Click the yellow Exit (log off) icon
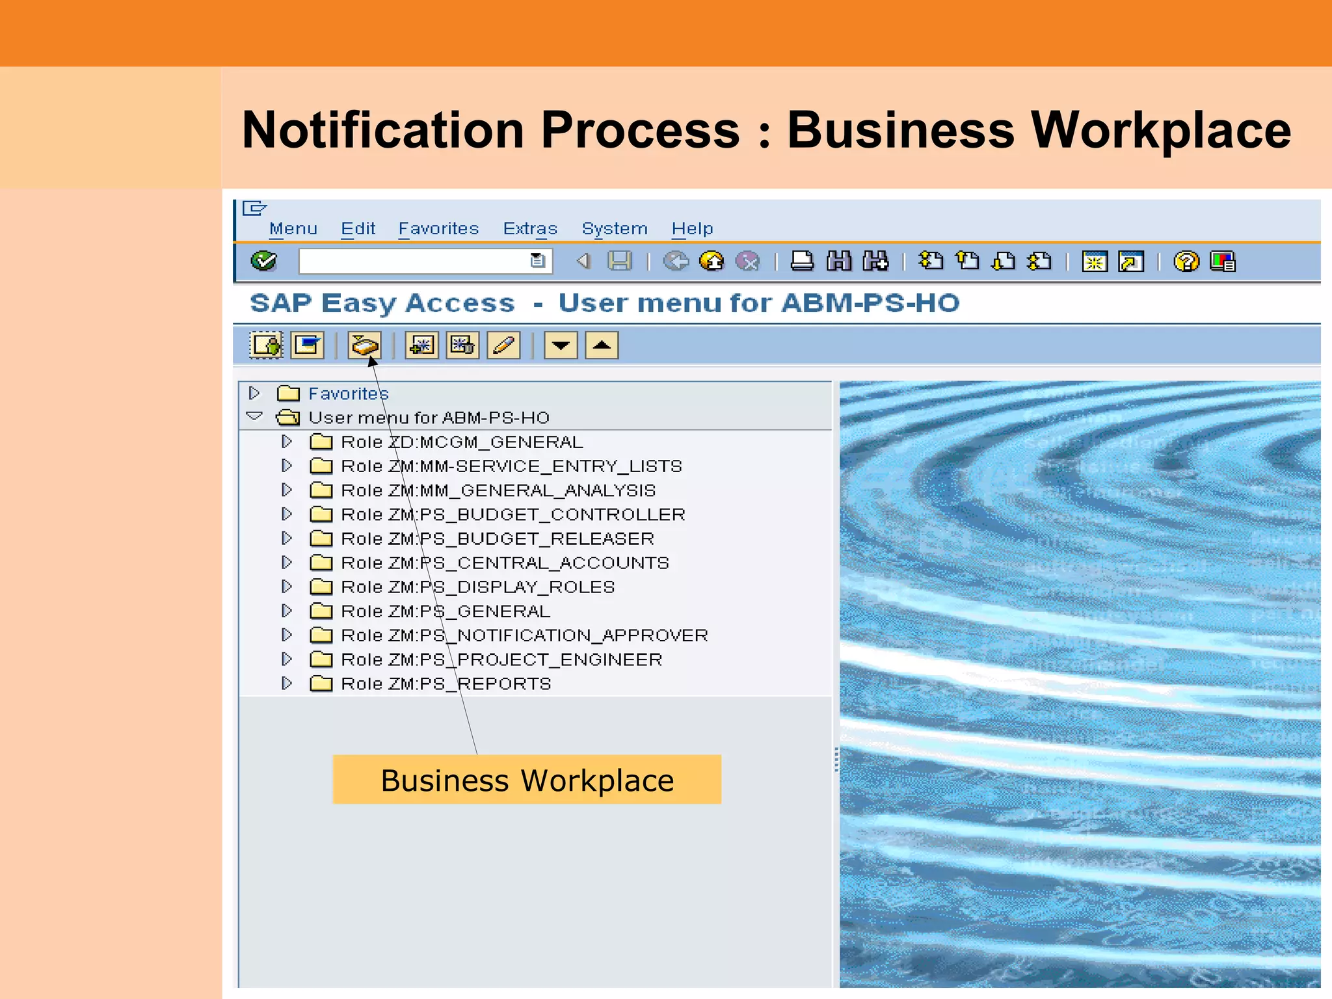The height and width of the screenshot is (999, 1332). [712, 261]
